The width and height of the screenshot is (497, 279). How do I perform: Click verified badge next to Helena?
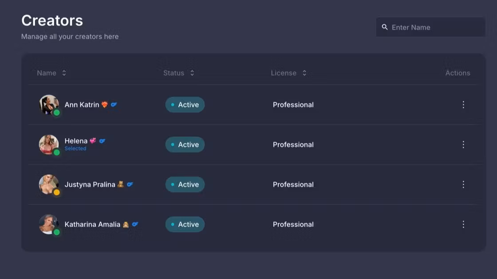pyautogui.click(x=102, y=141)
